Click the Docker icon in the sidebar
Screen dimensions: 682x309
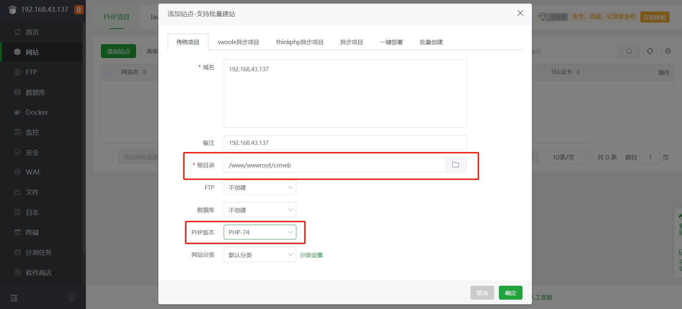(17, 112)
